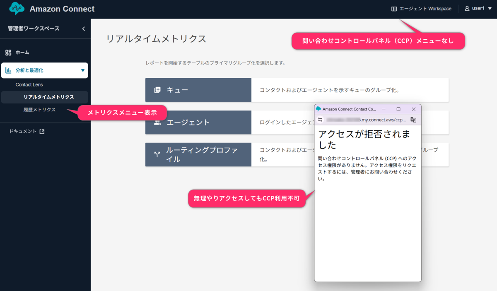Click the 分析と最適化 bar chart icon

tap(8, 70)
